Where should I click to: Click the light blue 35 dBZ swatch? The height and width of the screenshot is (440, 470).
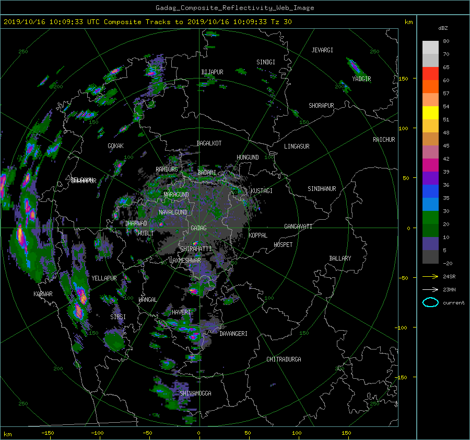430,205
